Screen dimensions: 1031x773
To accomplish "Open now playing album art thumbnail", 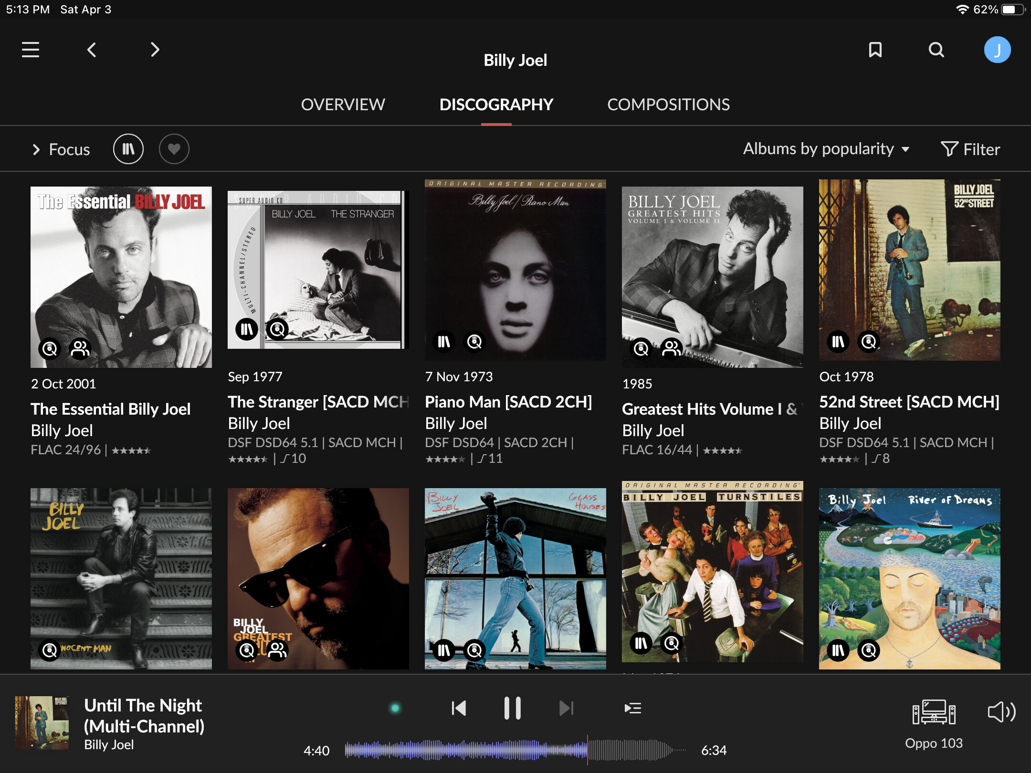I will click(42, 722).
